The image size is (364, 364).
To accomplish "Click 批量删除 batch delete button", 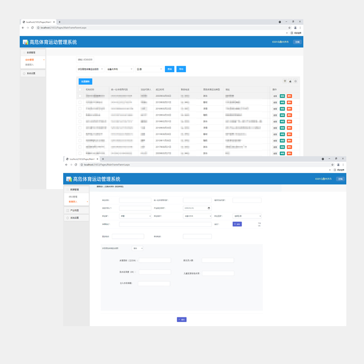I will coord(85,81).
